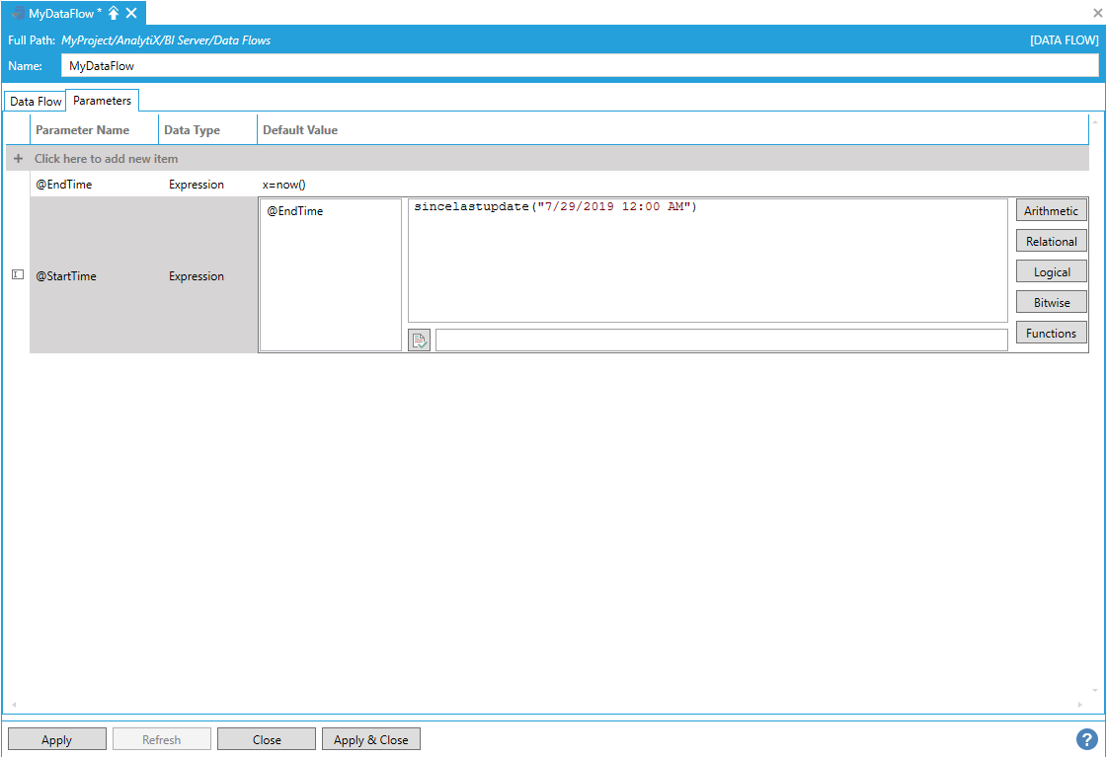Show the Bitwise operators
Screen dimensions: 1106x757
tap(1051, 302)
